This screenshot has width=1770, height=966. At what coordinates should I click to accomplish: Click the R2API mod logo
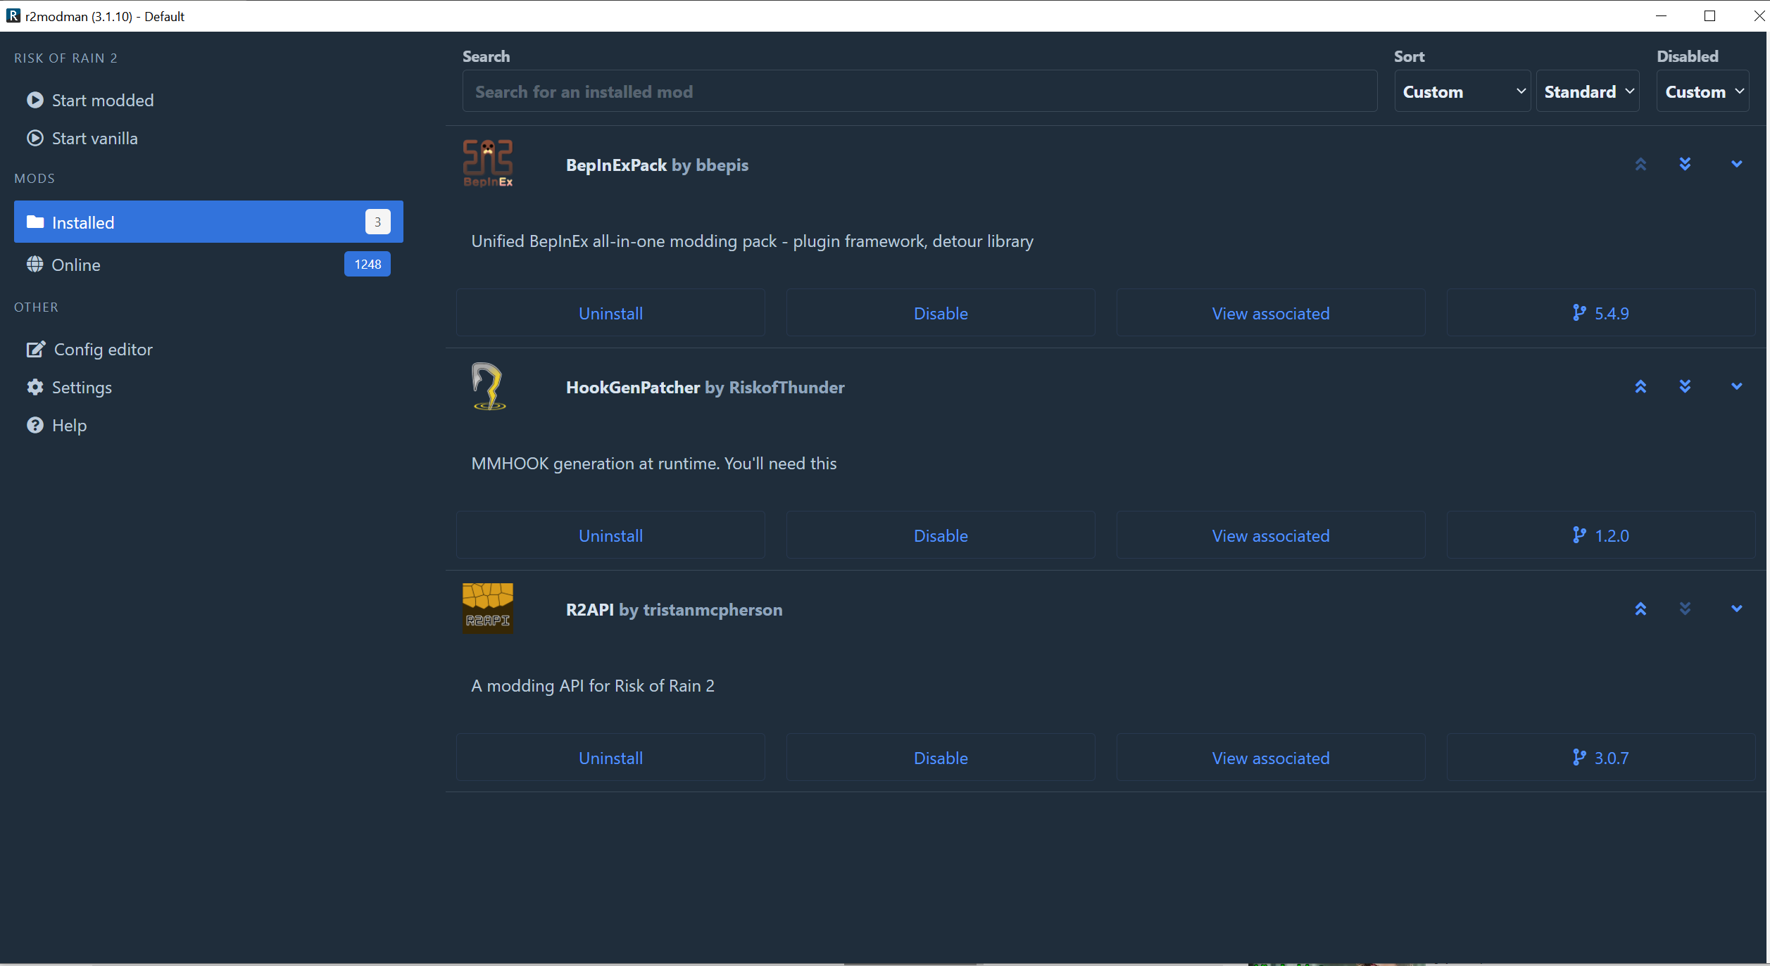[x=488, y=609]
